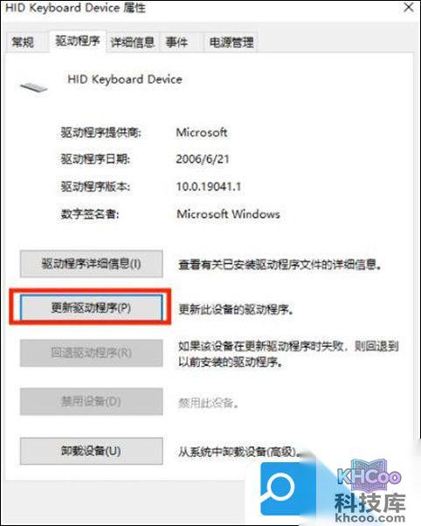
Task: Open the 电源管理 tab
Action: pyautogui.click(x=231, y=42)
